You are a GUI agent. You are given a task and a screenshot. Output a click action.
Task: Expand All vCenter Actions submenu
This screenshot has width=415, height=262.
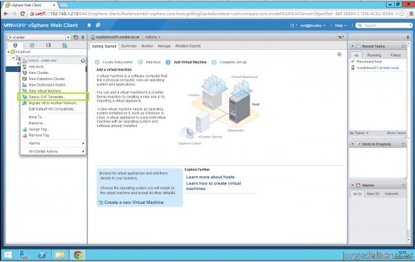coord(53,151)
